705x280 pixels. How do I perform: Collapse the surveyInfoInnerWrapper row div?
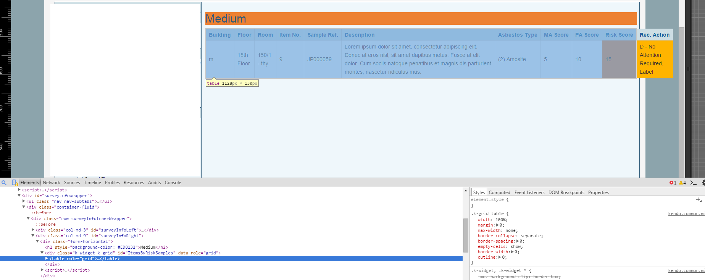click(28, 218)
